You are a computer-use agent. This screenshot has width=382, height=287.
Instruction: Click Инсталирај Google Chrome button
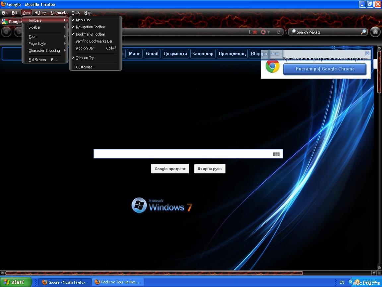(x=325, y=69)
